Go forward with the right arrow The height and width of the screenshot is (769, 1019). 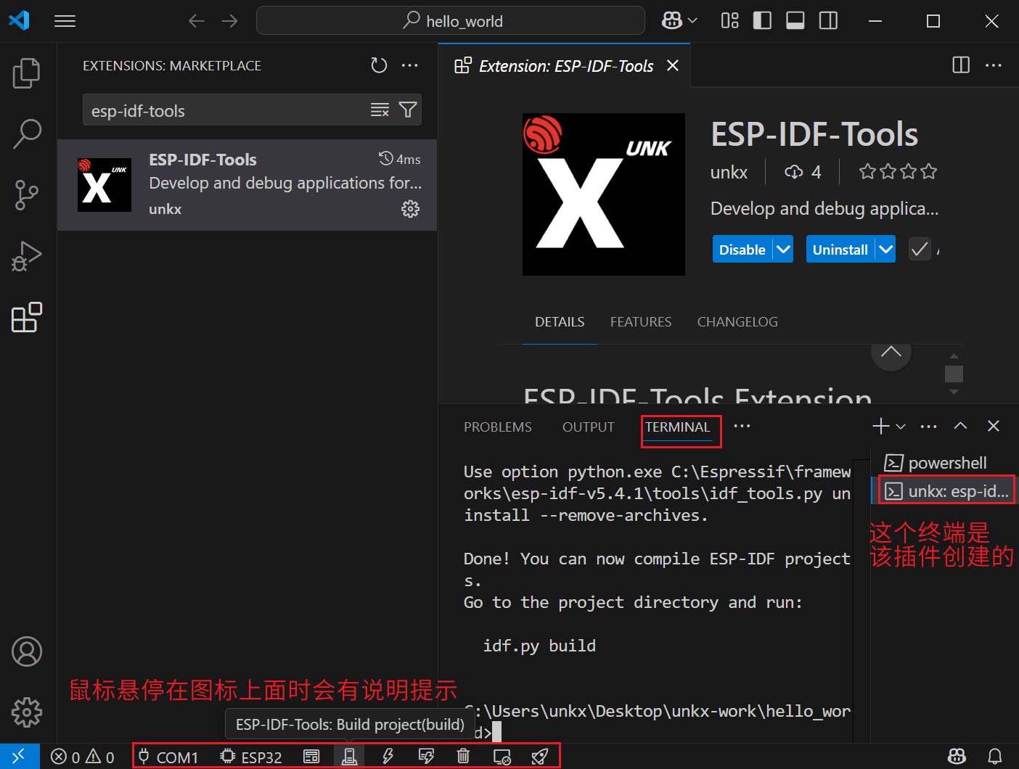229,21
